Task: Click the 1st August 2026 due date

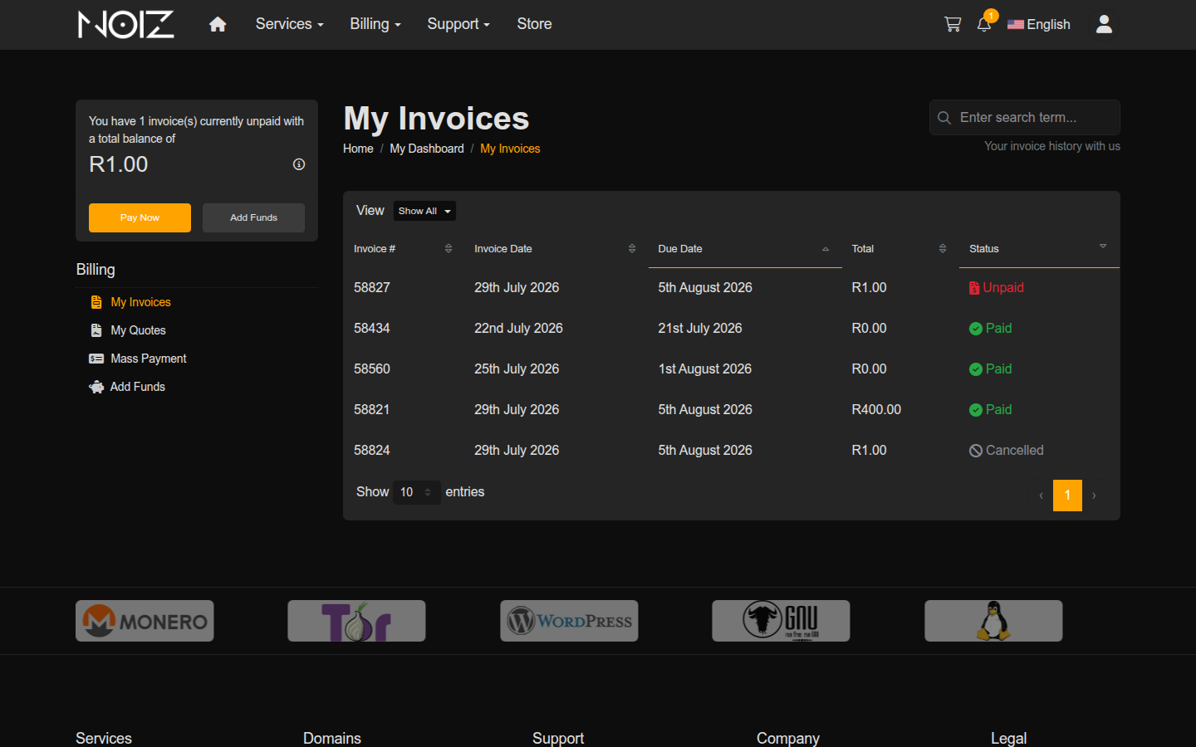Action: pos(705,369)
